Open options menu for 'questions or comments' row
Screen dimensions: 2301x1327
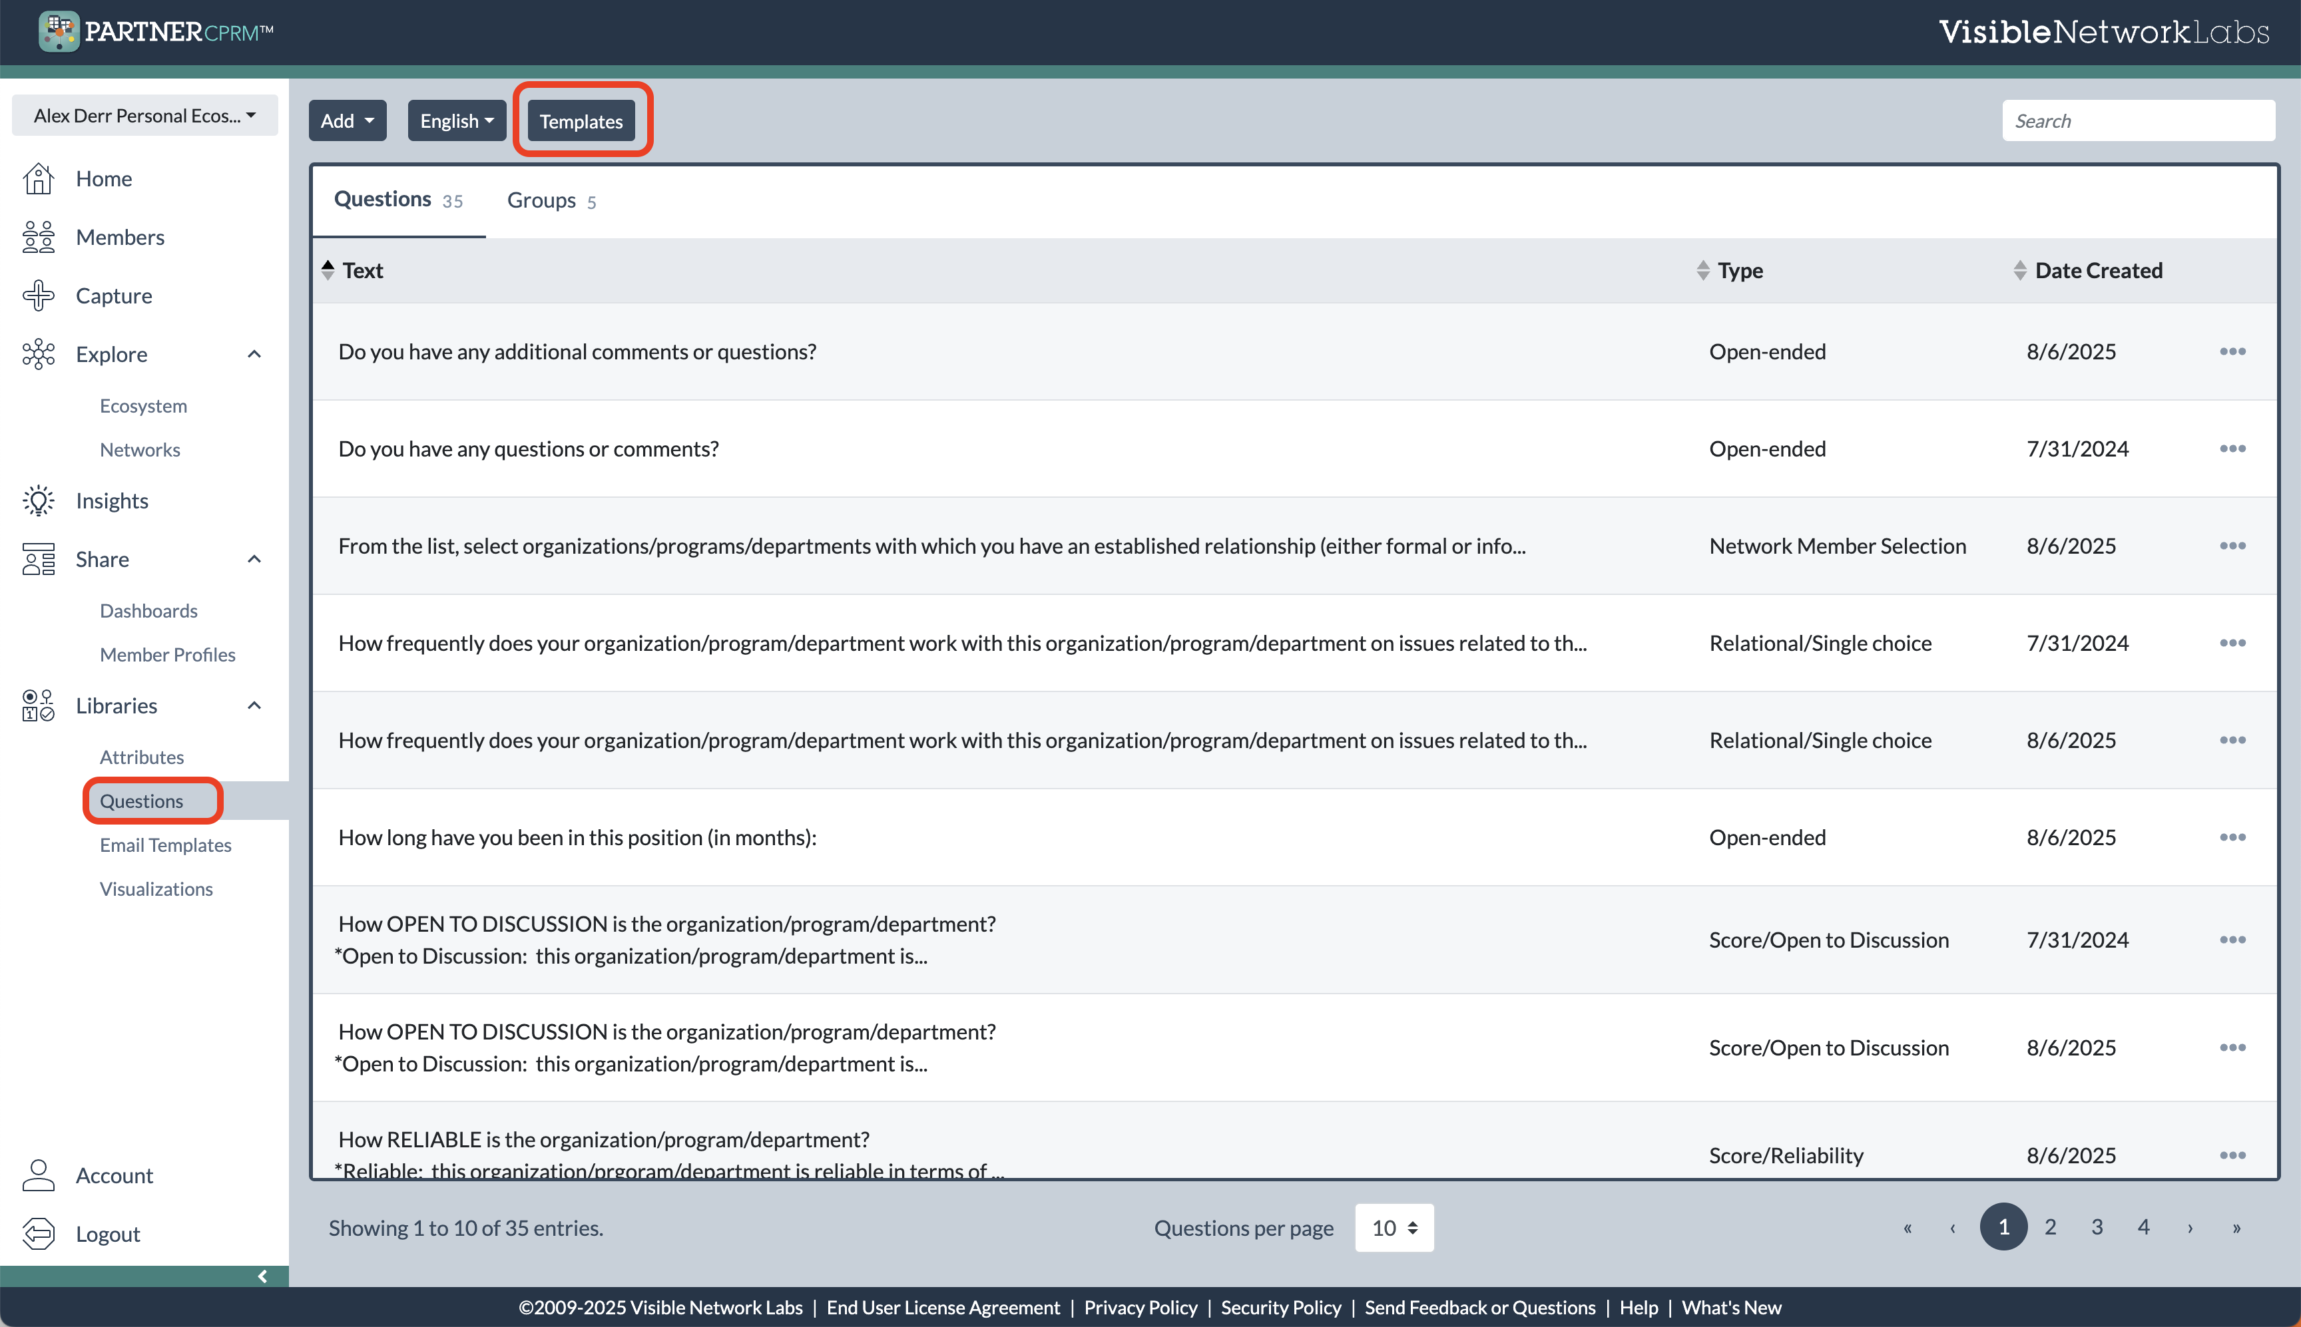point(2232,449)
